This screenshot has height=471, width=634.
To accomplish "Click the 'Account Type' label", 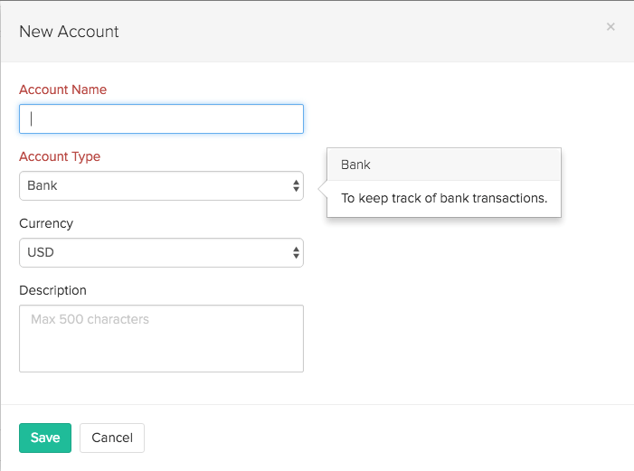I will (60, 157).
